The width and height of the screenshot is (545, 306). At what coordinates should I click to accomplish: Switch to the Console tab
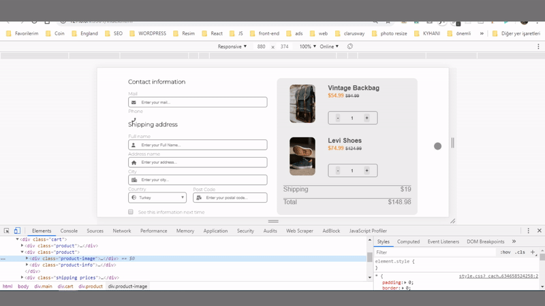[x=69, y=231]
